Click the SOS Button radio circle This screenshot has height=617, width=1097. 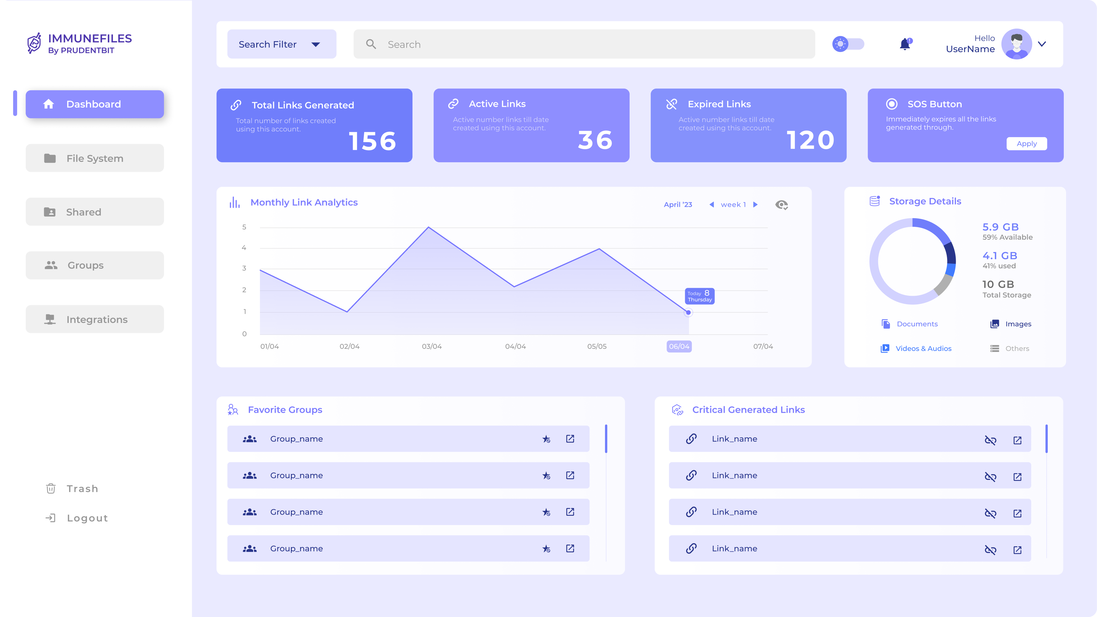(891, 104)
